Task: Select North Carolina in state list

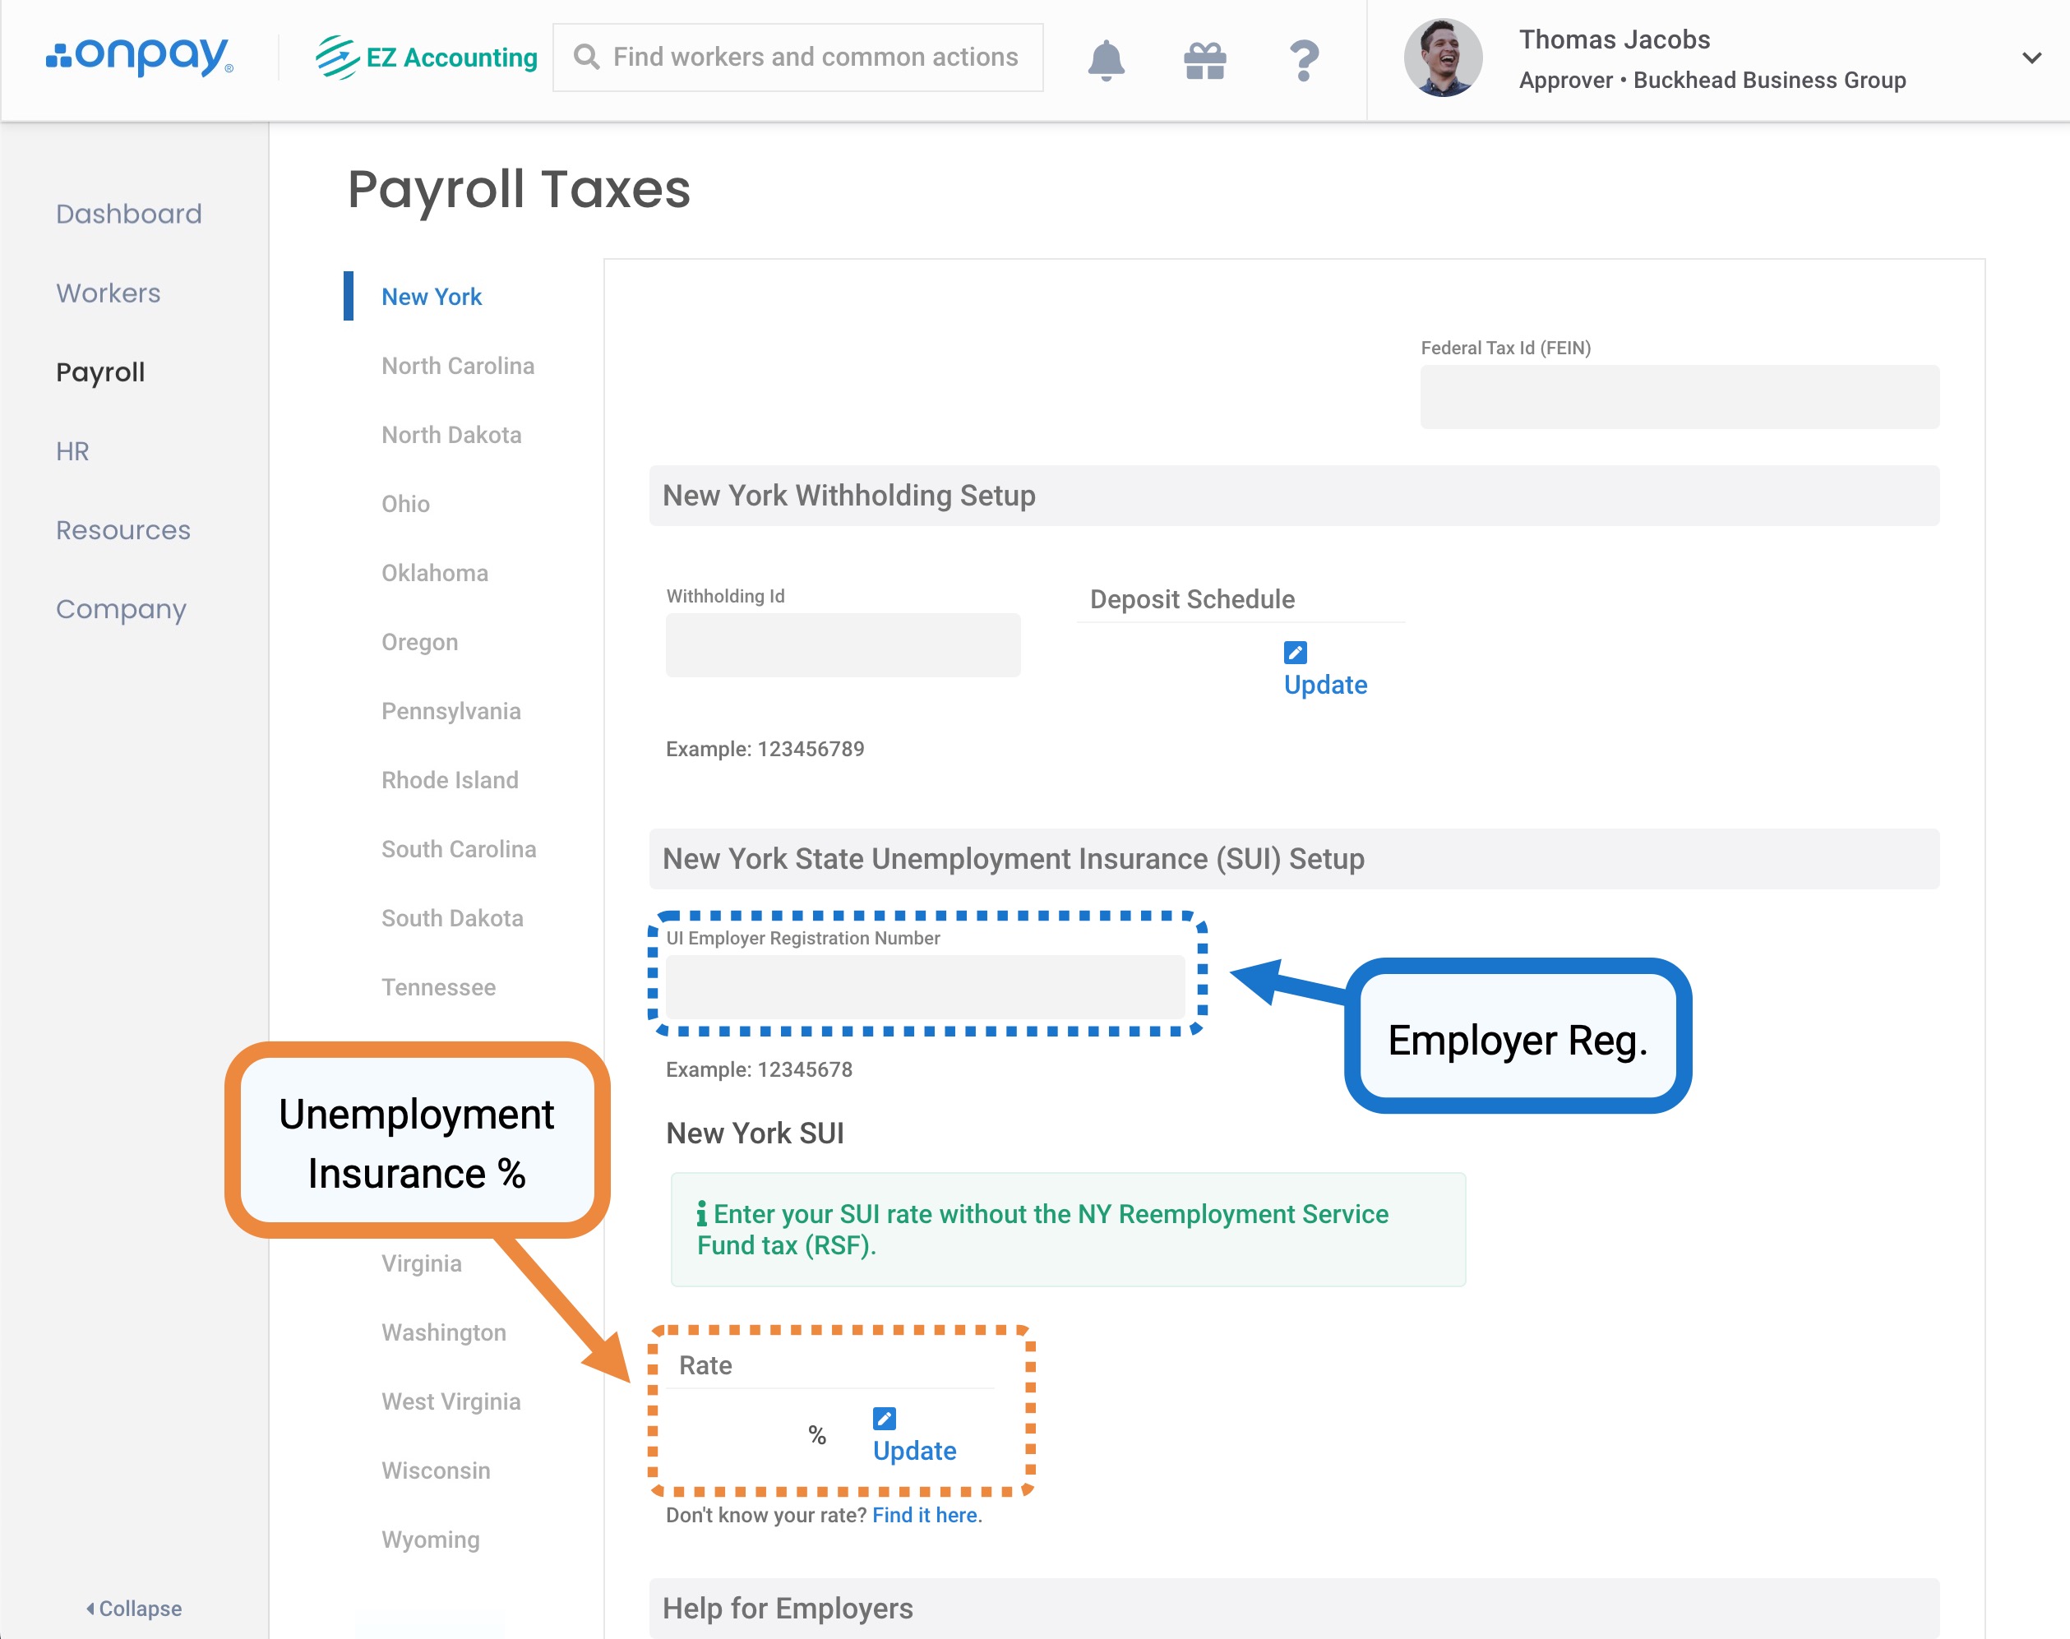Action: pos(458,366)
